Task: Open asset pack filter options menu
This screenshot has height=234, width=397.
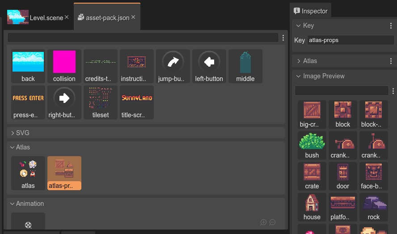Action: tap(283, 38)
